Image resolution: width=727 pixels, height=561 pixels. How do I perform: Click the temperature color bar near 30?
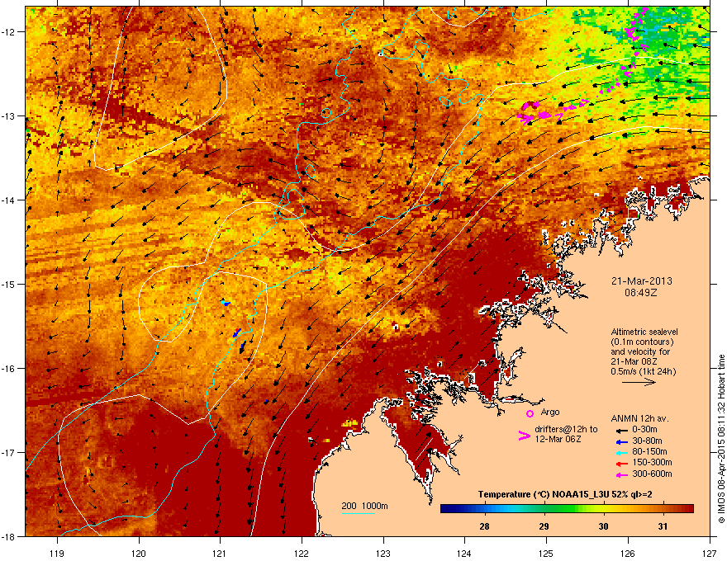tap(603, 509)
